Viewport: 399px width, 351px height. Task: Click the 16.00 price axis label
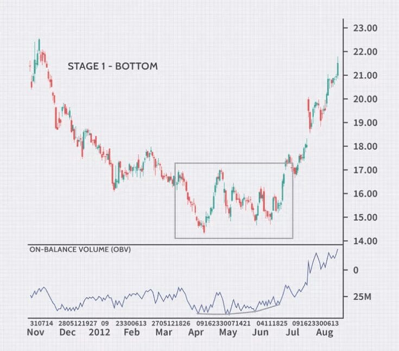click(365, 194)
